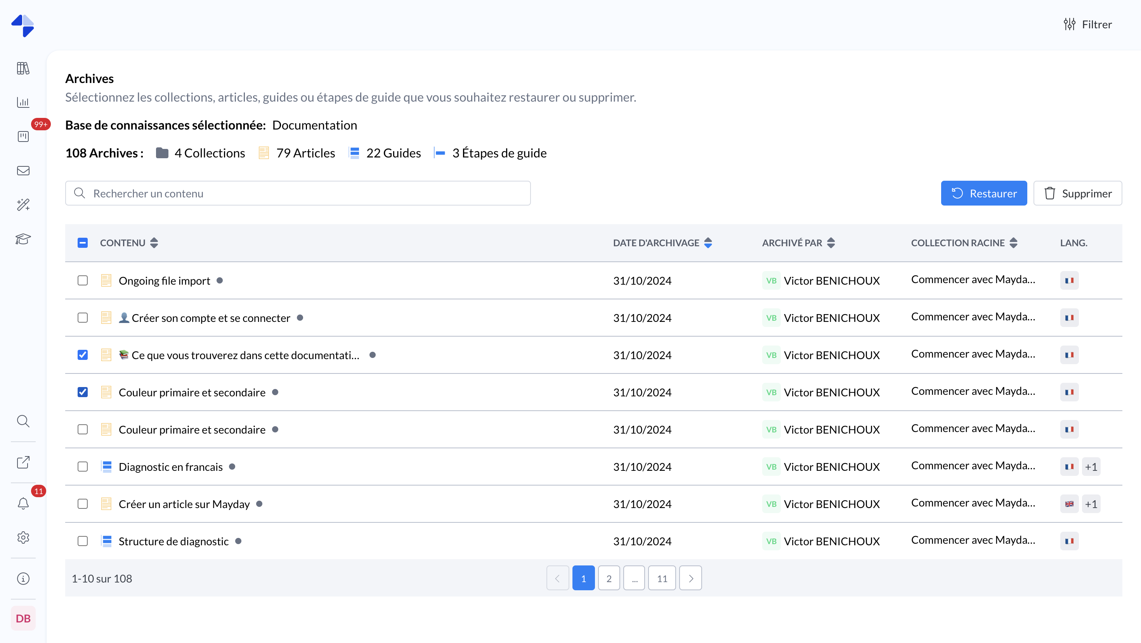The image size is (1141, 643).
Task: Sort the table by CONTENU column
Action: click(x=154, y=242)
